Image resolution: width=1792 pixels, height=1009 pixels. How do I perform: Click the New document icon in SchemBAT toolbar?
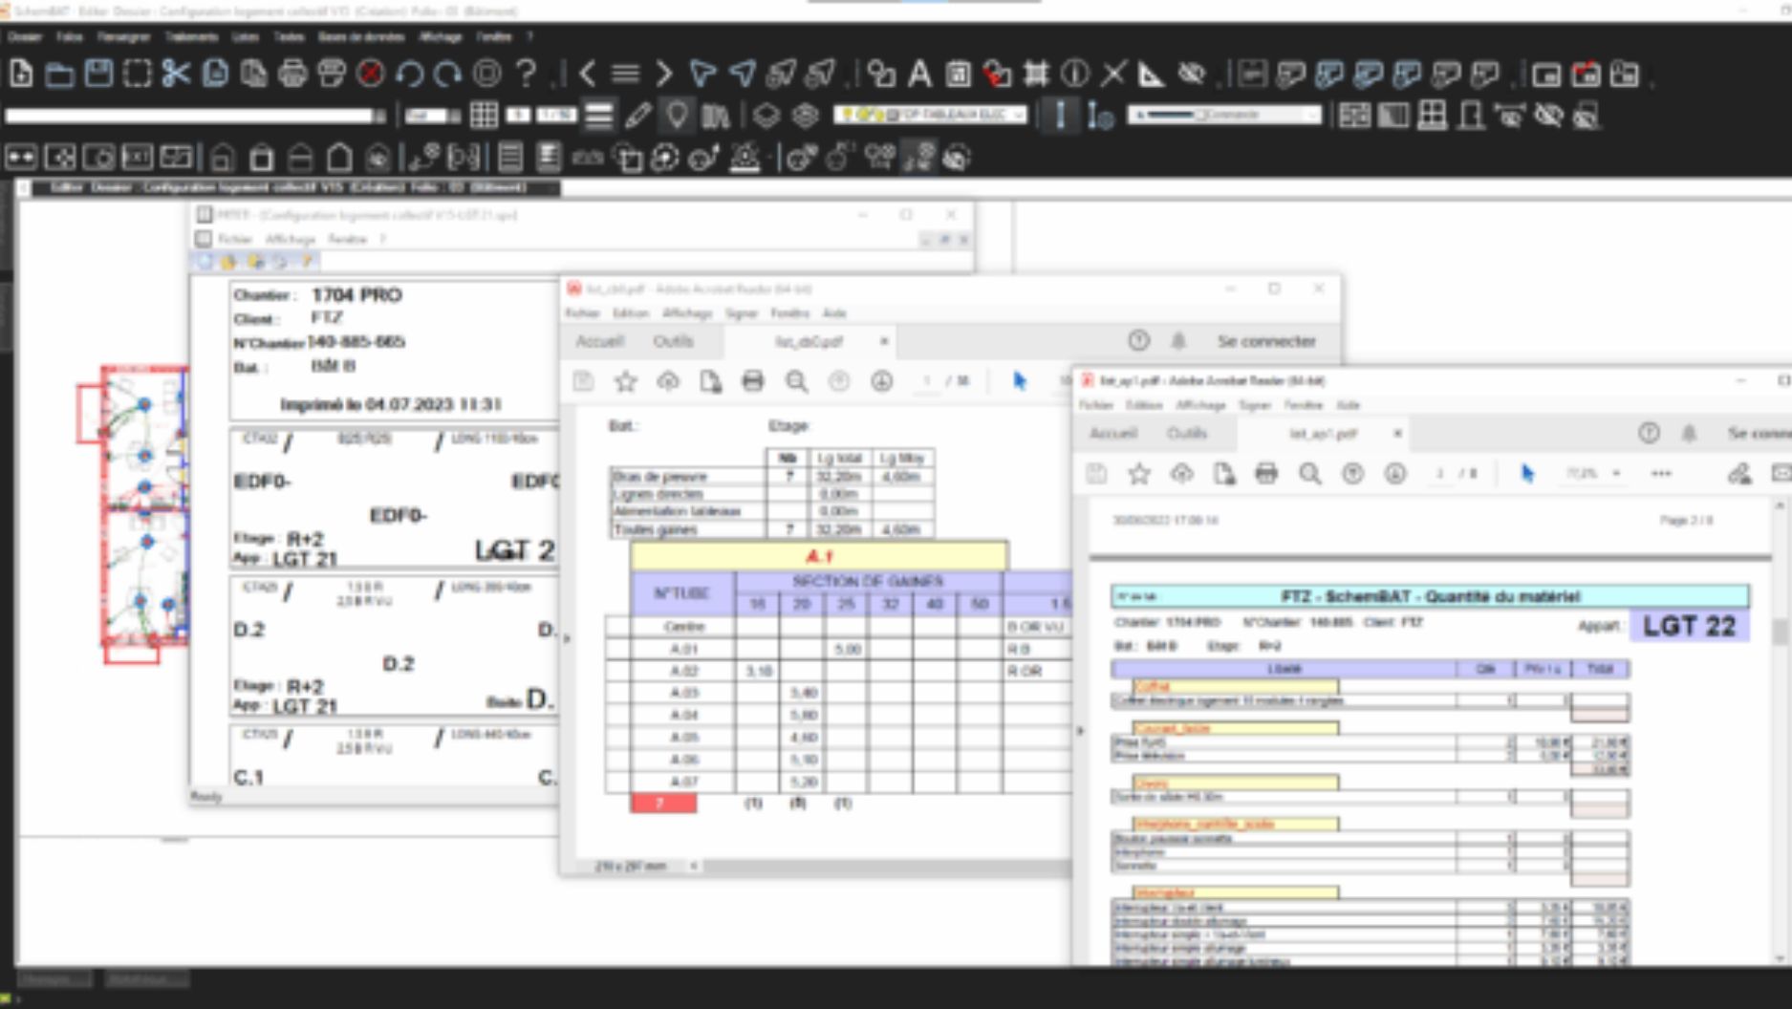click(x=21, y=74)
